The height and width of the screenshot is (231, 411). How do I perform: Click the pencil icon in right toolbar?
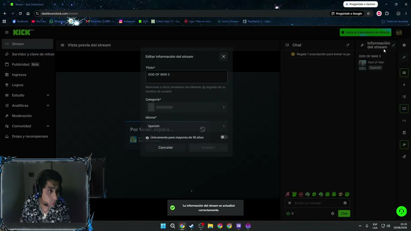[404, 57]
